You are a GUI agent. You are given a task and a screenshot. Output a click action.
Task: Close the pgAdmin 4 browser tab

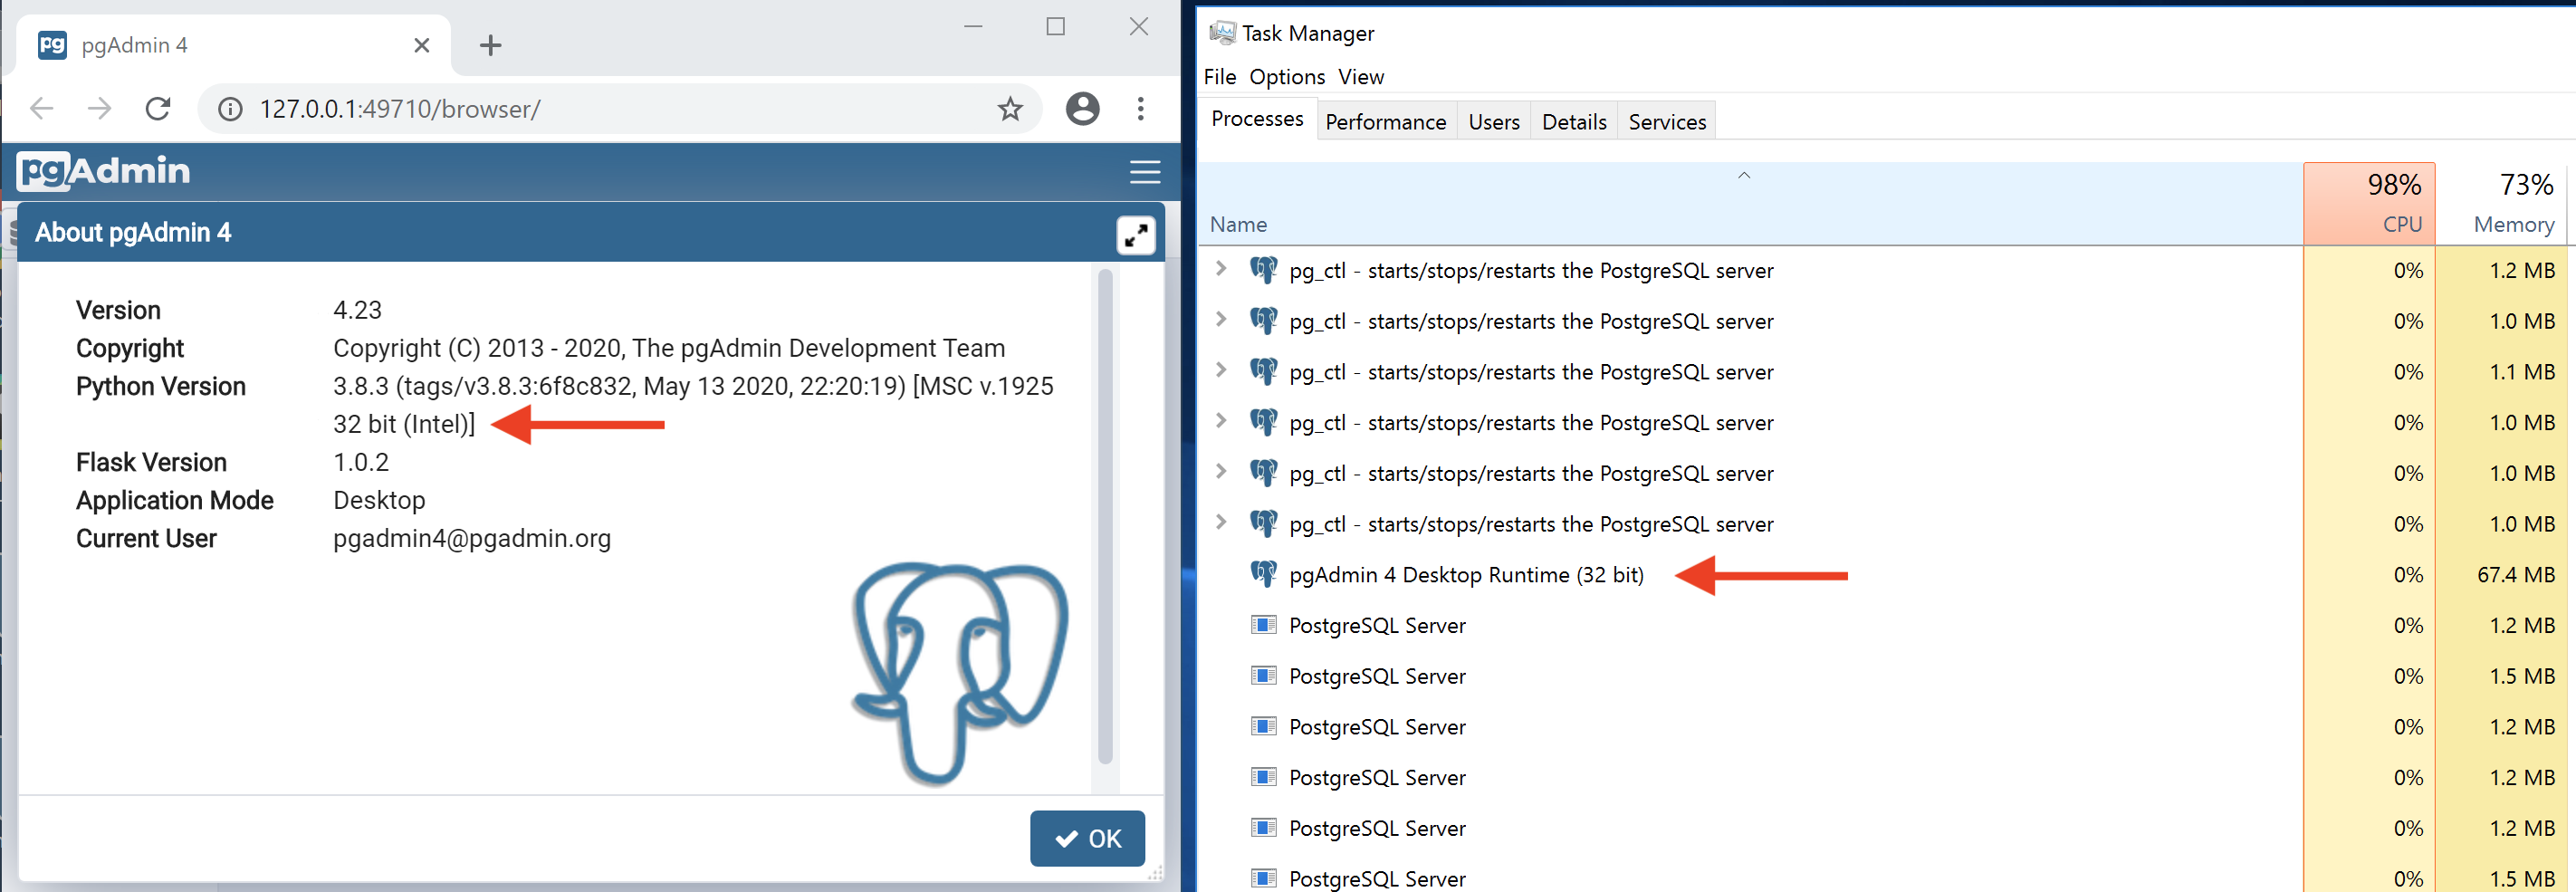[421, 45]
